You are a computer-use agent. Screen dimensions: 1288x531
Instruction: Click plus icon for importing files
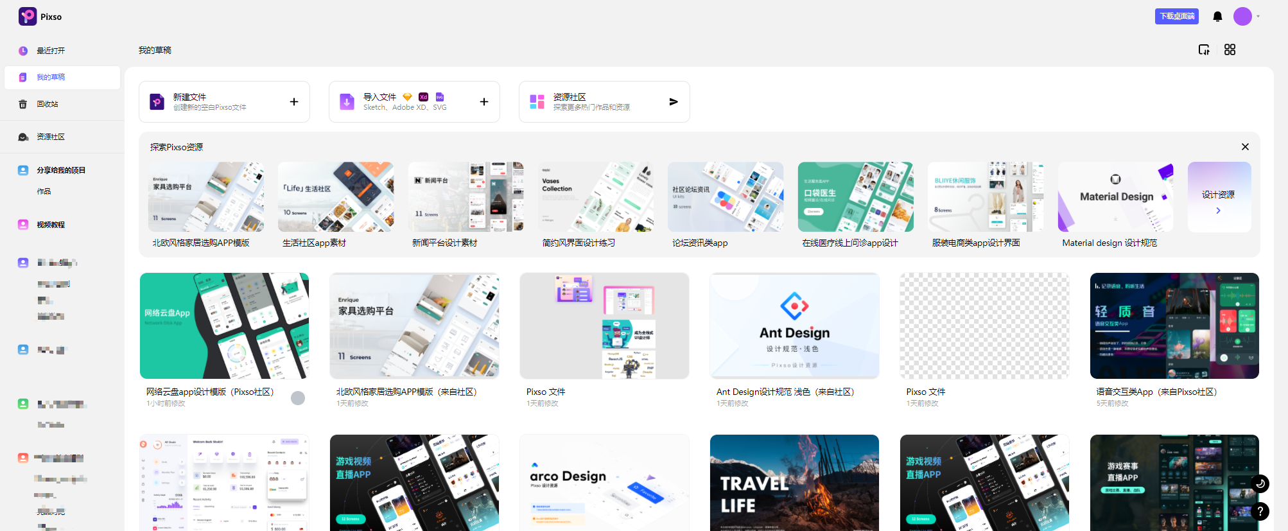tap(484, 101)
